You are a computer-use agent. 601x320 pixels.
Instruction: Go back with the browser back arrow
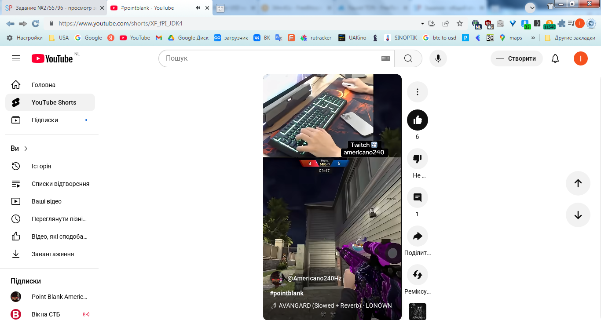[10, 23]
